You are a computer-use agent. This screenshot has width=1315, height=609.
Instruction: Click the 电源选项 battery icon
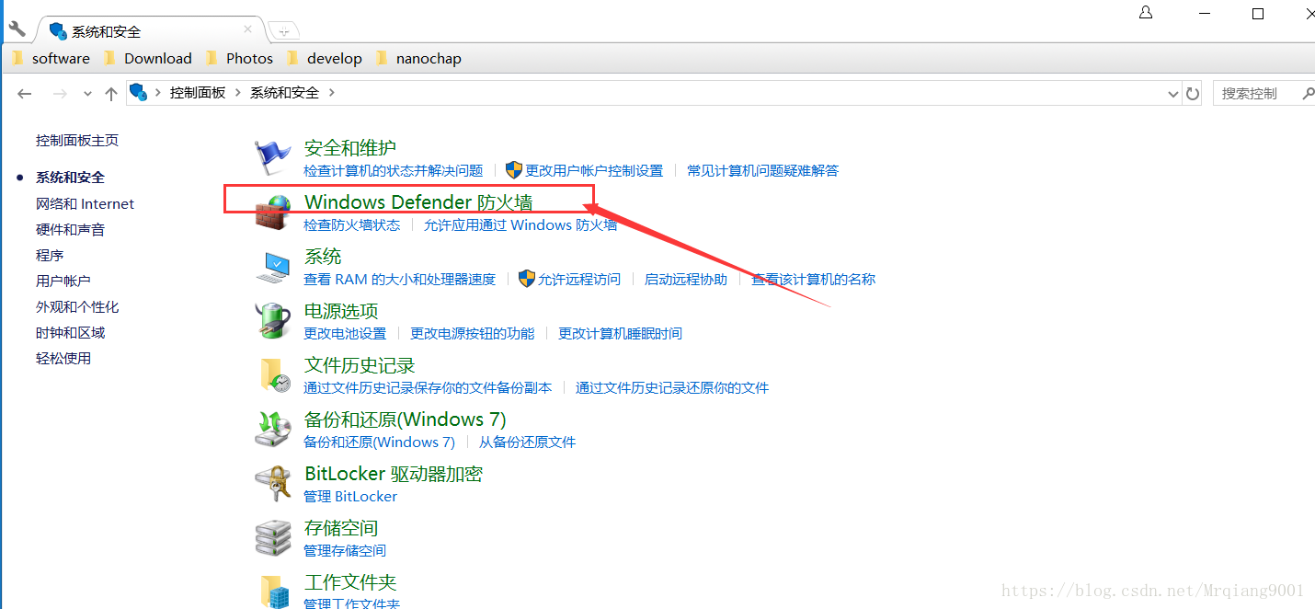tap(273, 320)
